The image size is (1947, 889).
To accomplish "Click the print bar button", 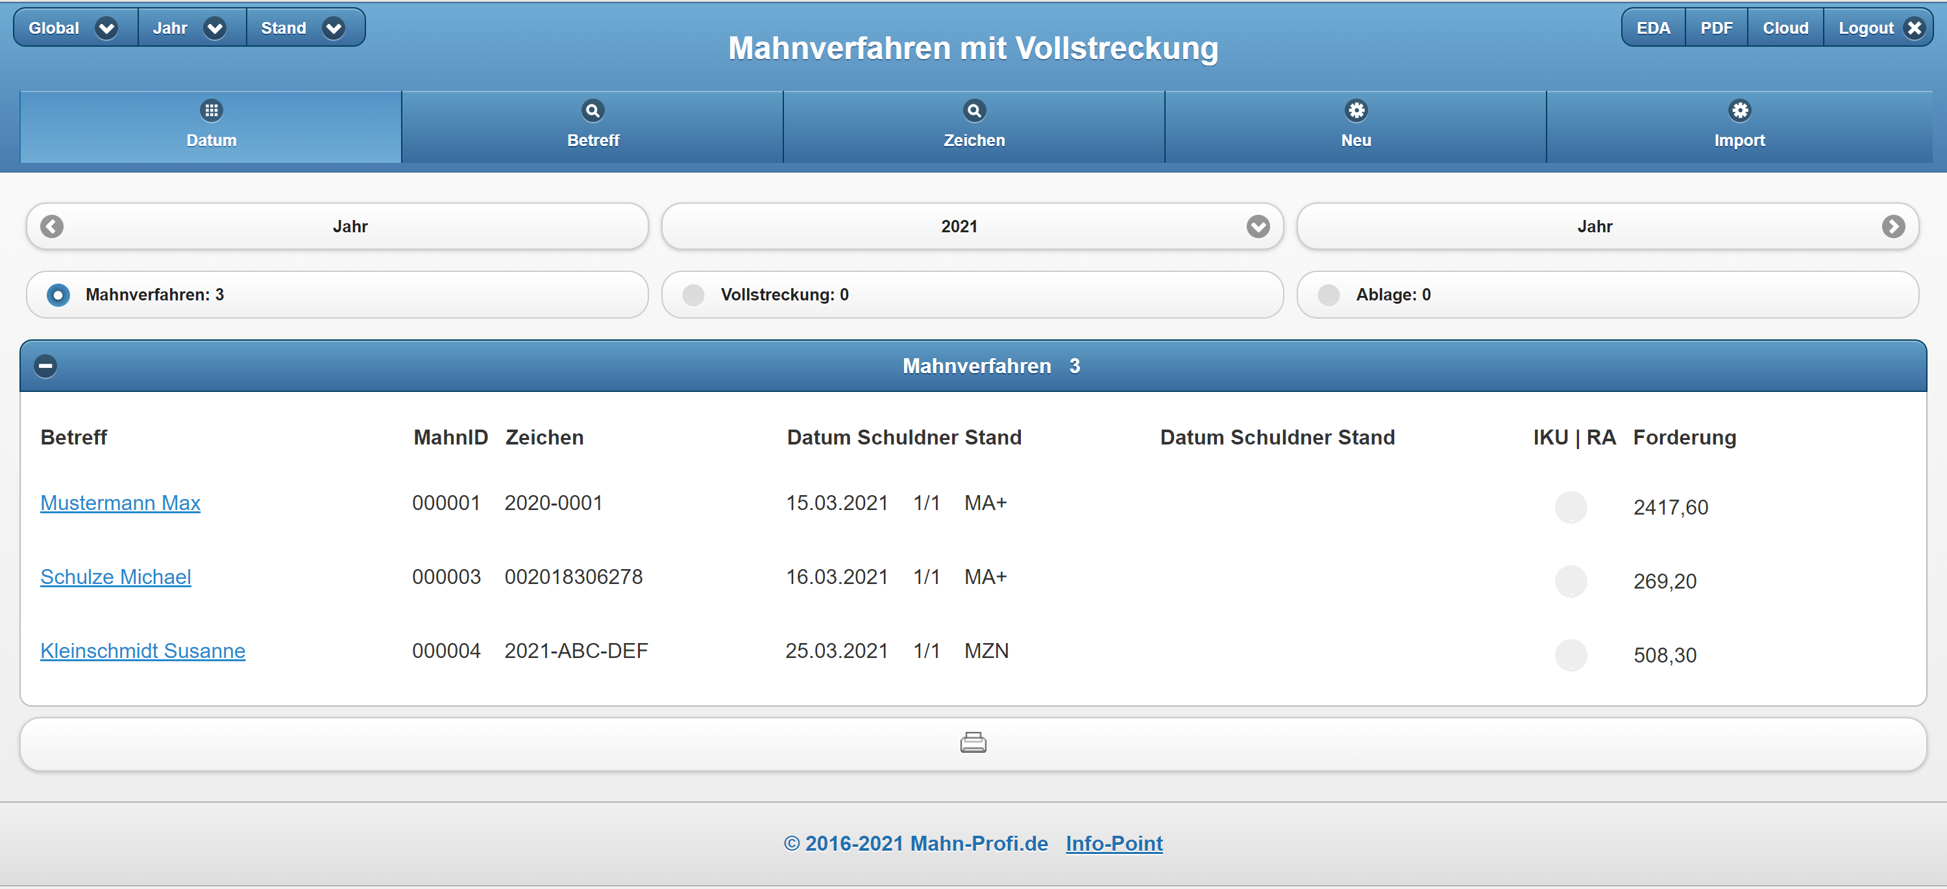I will tap(973, 744).
